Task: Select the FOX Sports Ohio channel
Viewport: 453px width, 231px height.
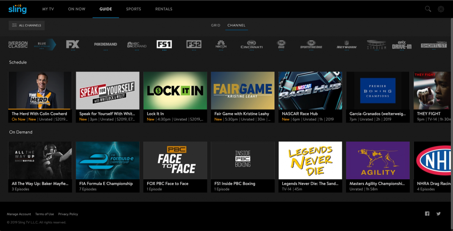Action: pyautogui.click(x=281, y=44)
